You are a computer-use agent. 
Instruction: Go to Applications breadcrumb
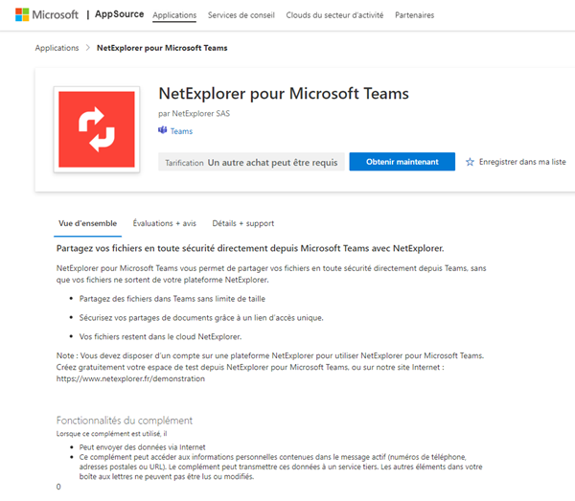point(57,48)
